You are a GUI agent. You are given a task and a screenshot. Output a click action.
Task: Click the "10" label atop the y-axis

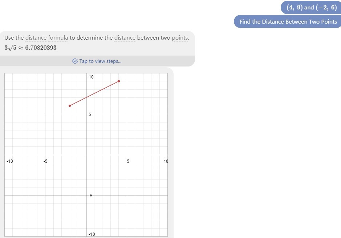[x=91, y=77]
